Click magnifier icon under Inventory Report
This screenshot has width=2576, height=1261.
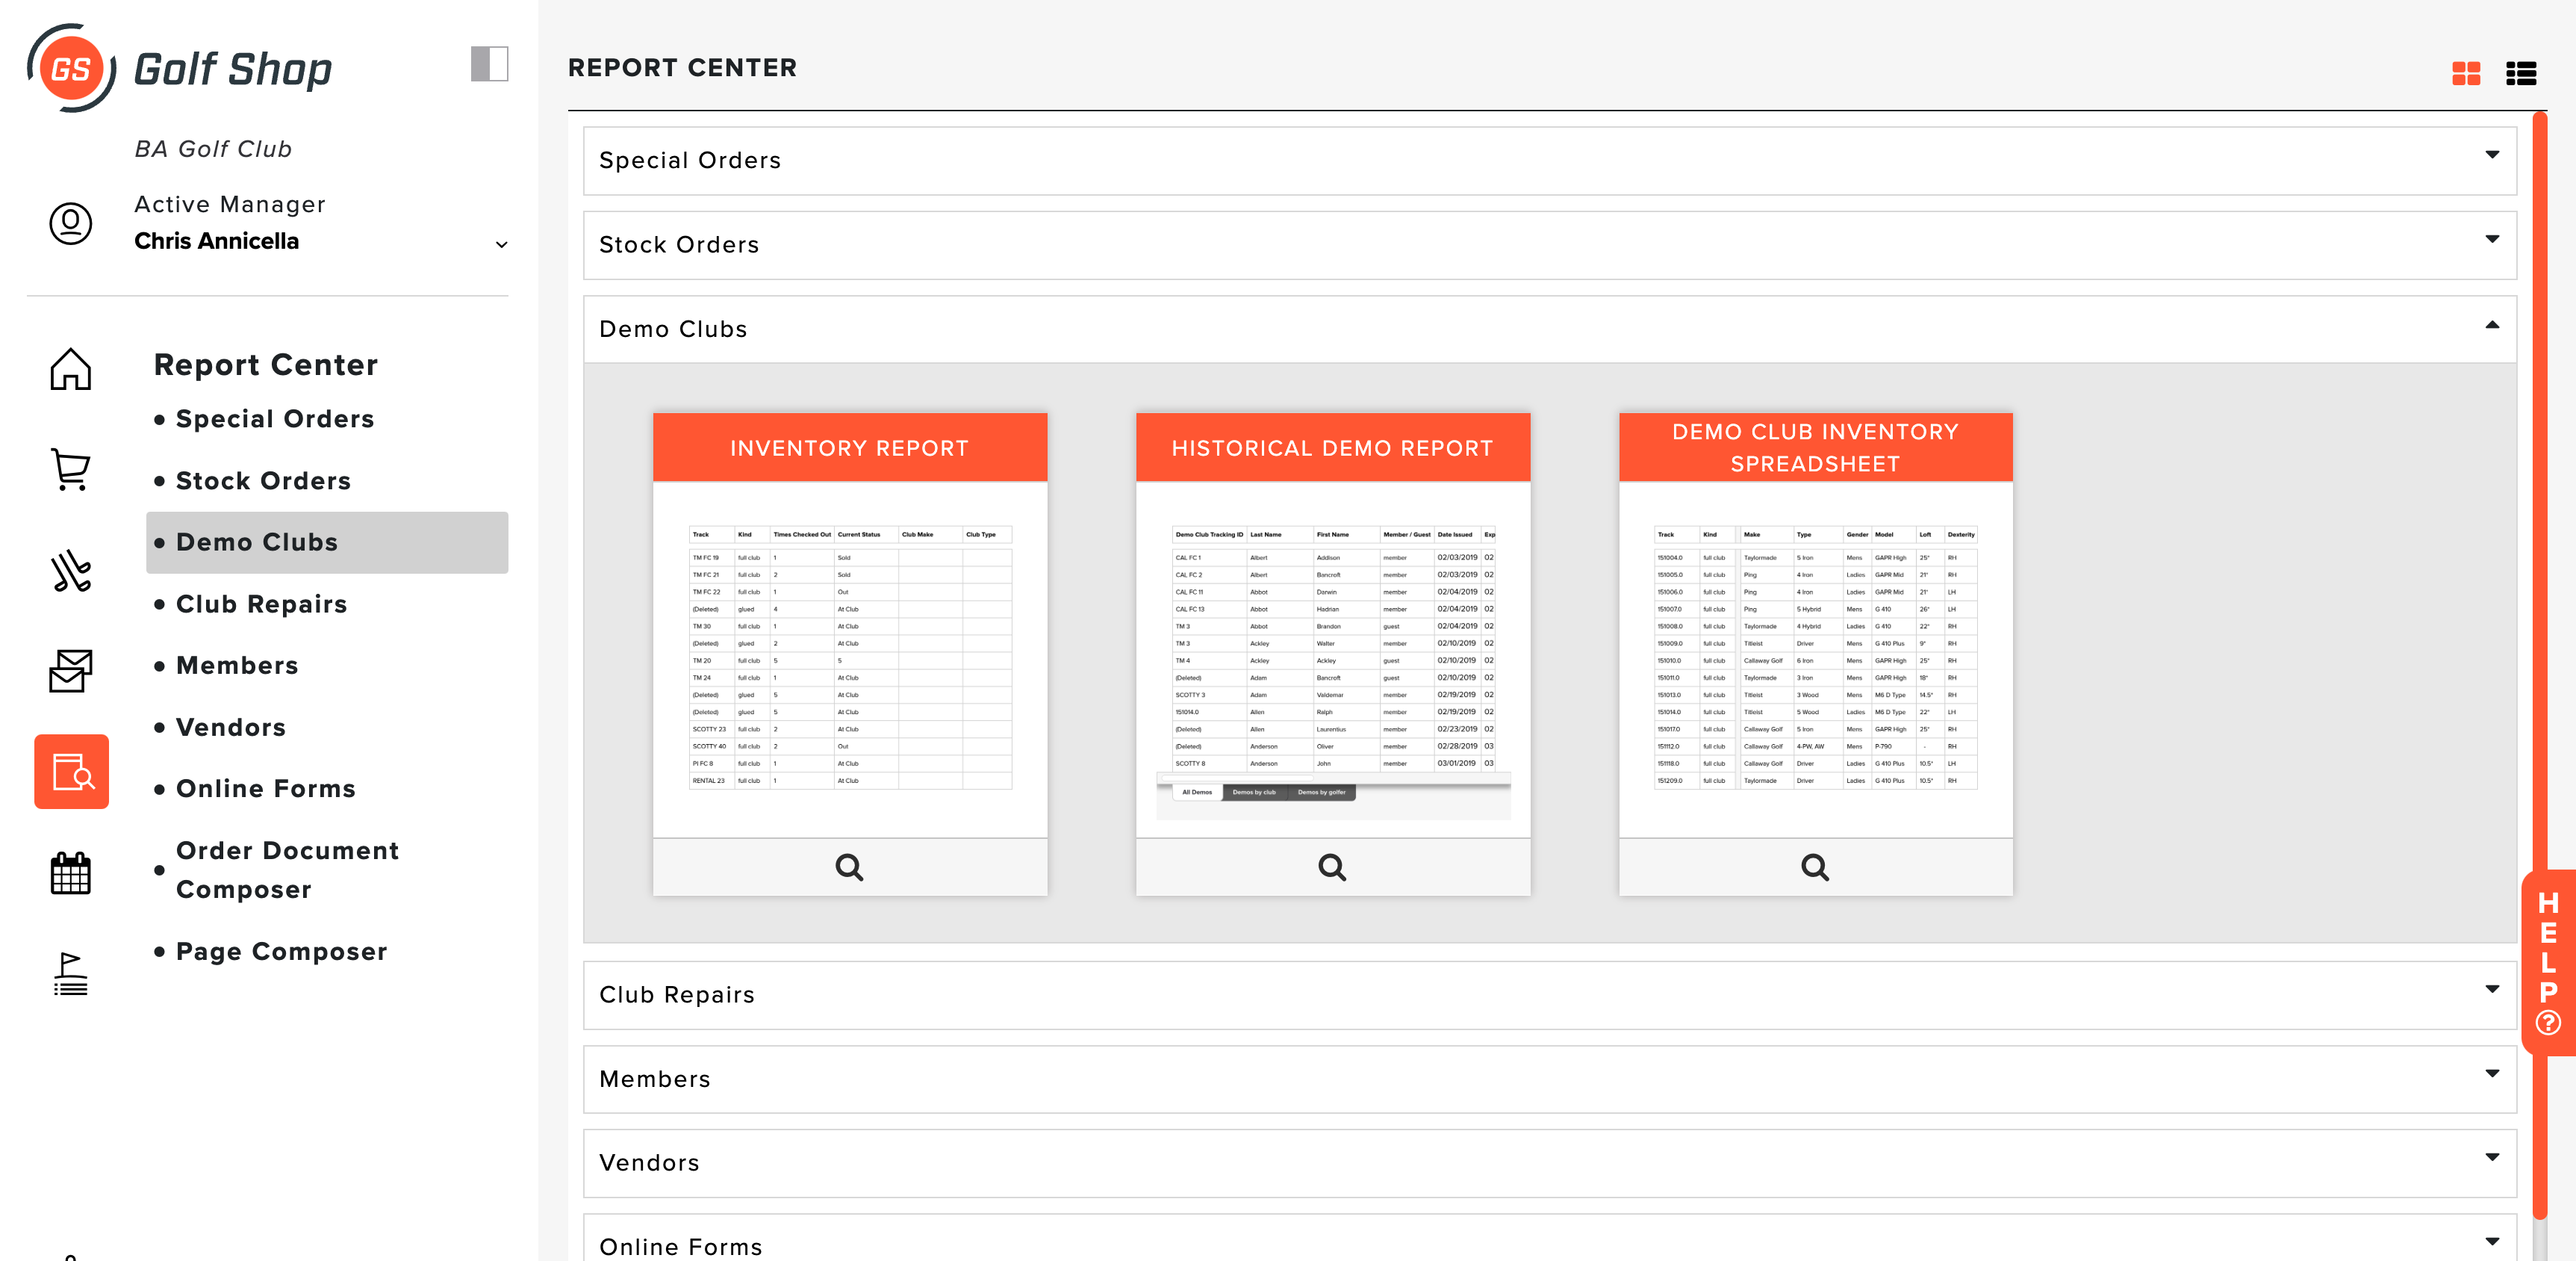point(850,867)
